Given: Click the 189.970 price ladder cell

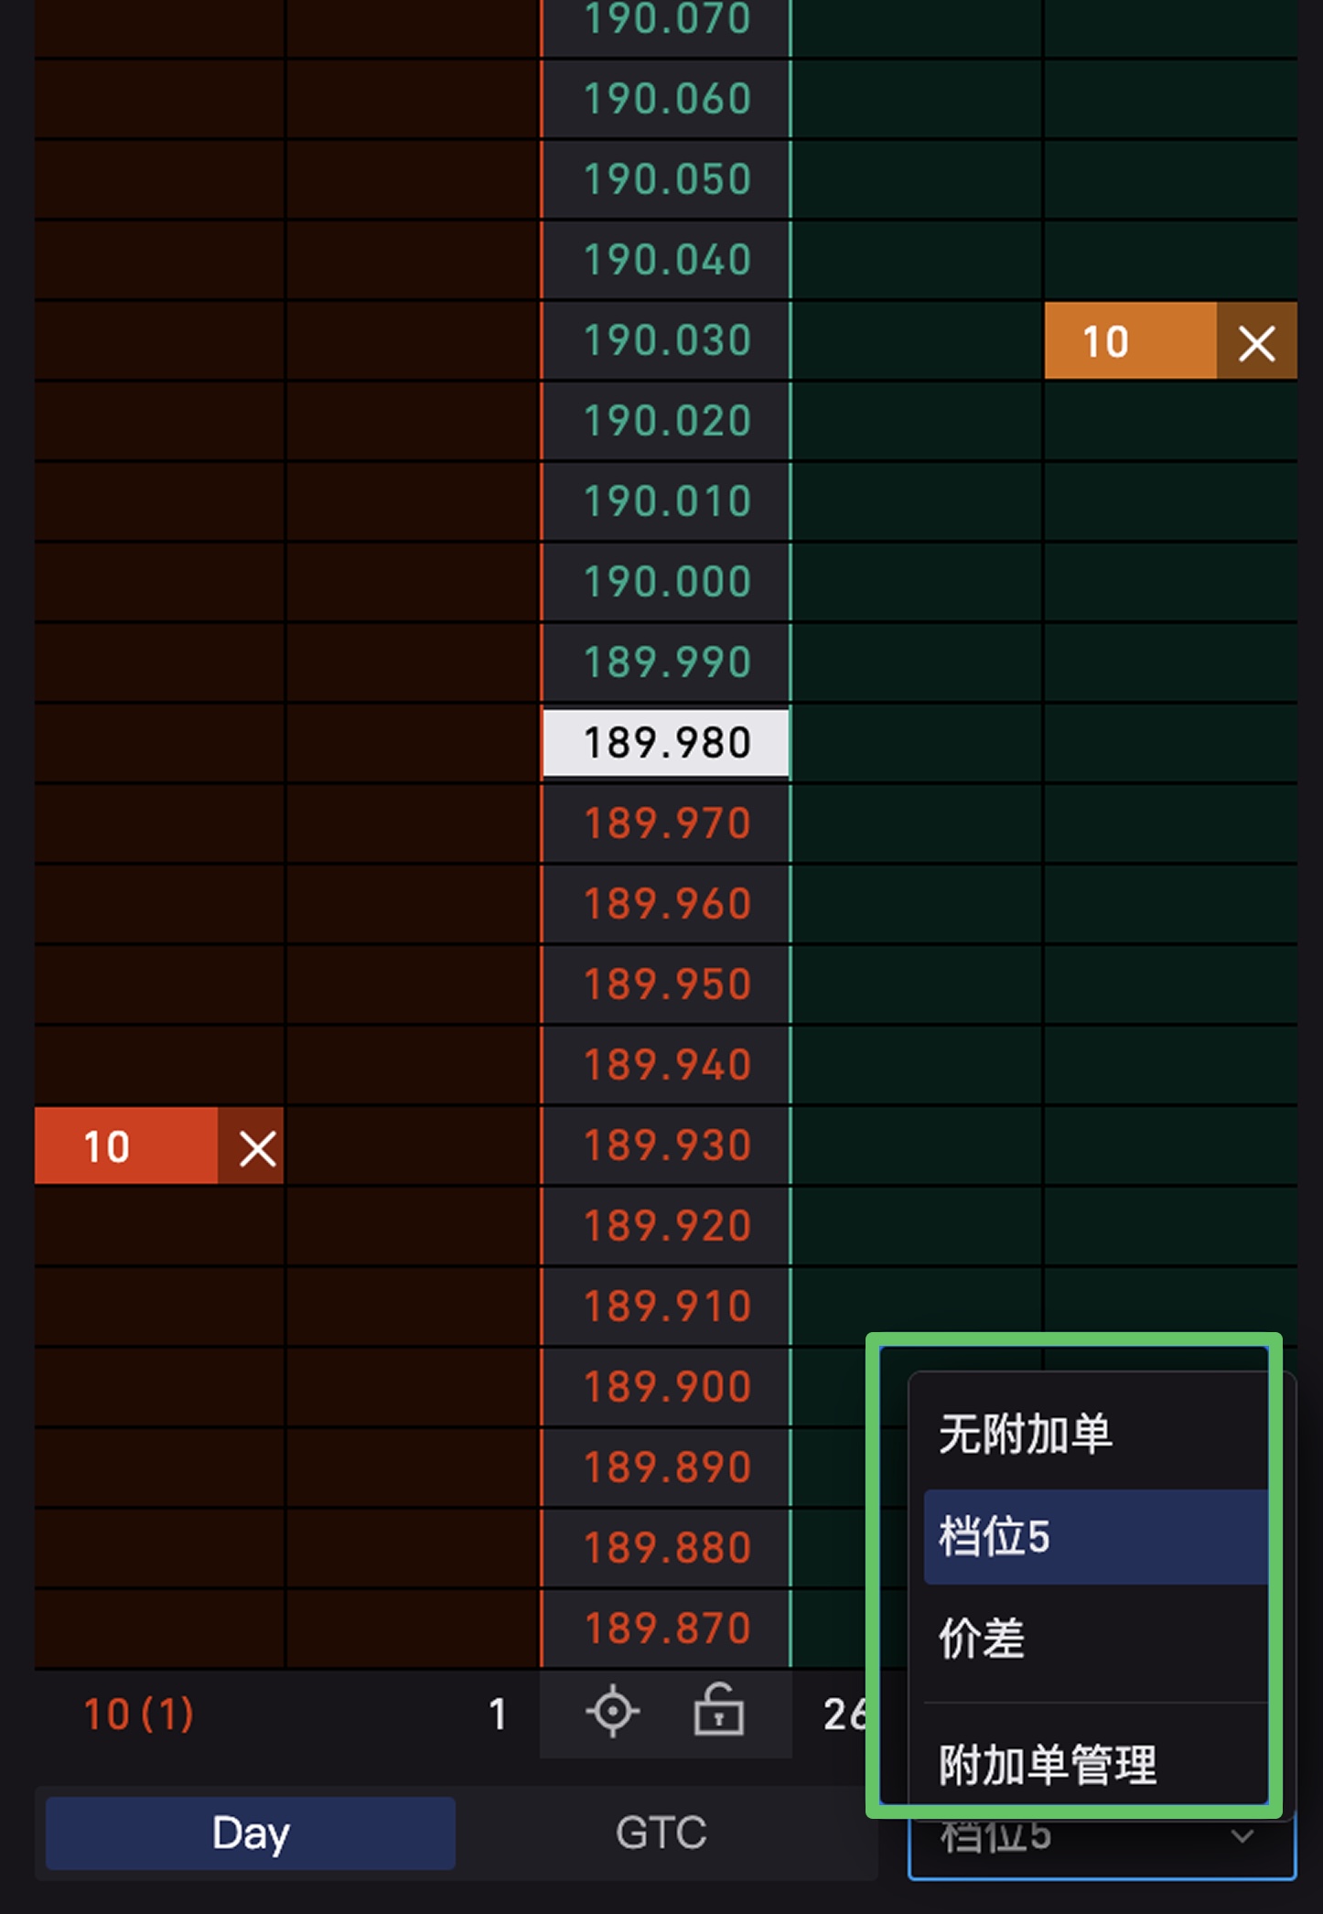Looking at the screenshot, I should [666, 823].
